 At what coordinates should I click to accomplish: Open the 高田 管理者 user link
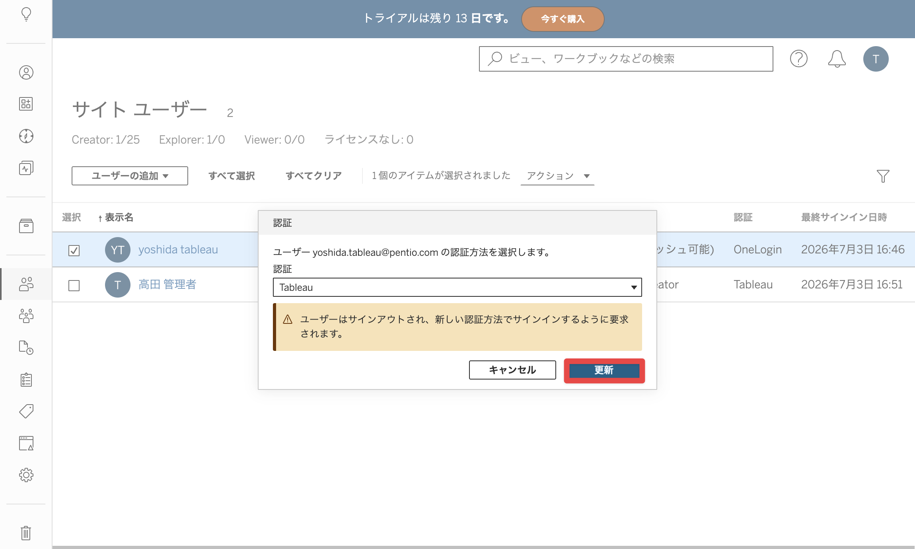[x=167, y=284]
